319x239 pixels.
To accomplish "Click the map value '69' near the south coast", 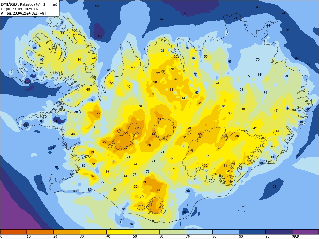I will 152,221.
